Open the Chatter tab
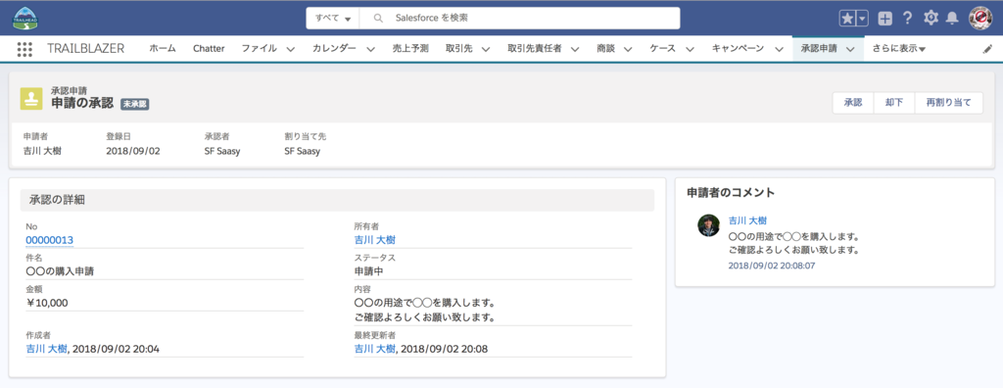 click(209, 49)
